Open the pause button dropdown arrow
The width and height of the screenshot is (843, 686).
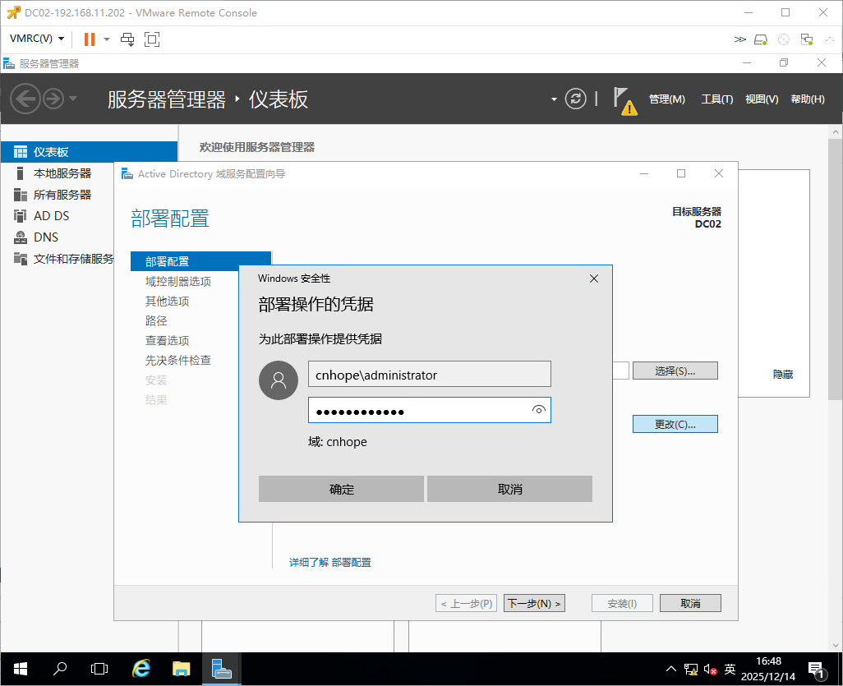(x=107, y=39)
